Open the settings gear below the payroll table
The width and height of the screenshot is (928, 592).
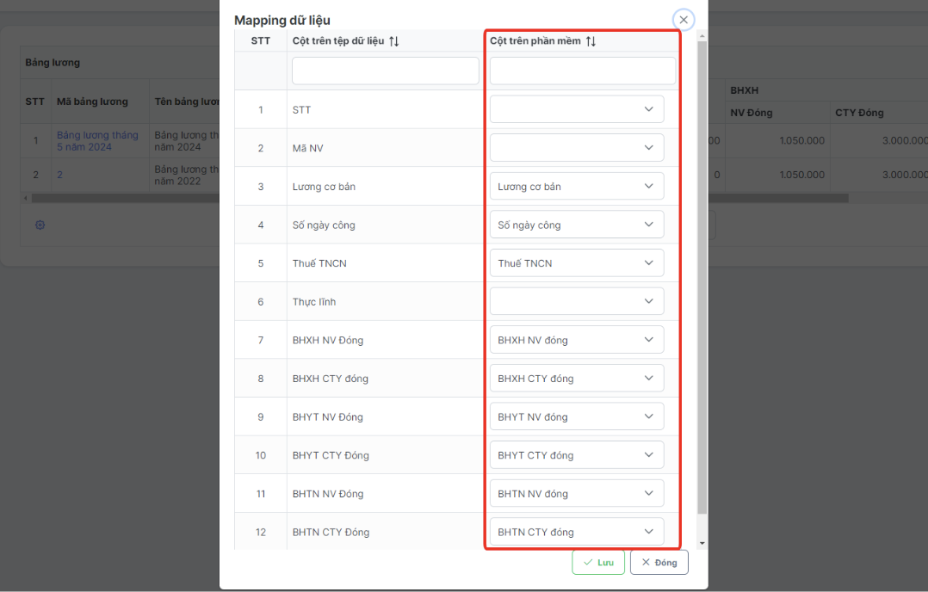pos(39,224)
